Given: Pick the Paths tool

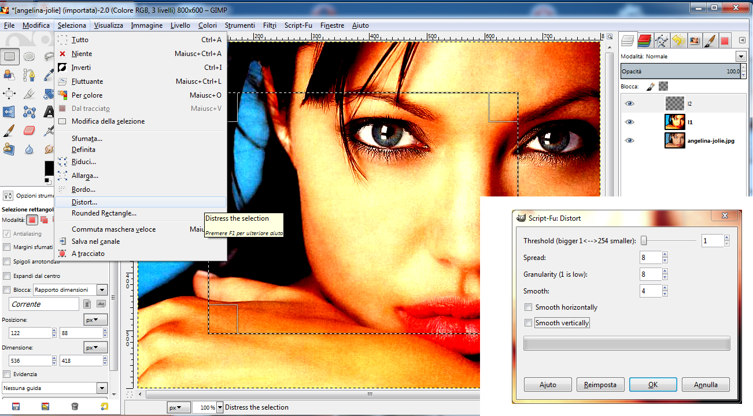Looking at the screenshot, I should coord(29,75).
